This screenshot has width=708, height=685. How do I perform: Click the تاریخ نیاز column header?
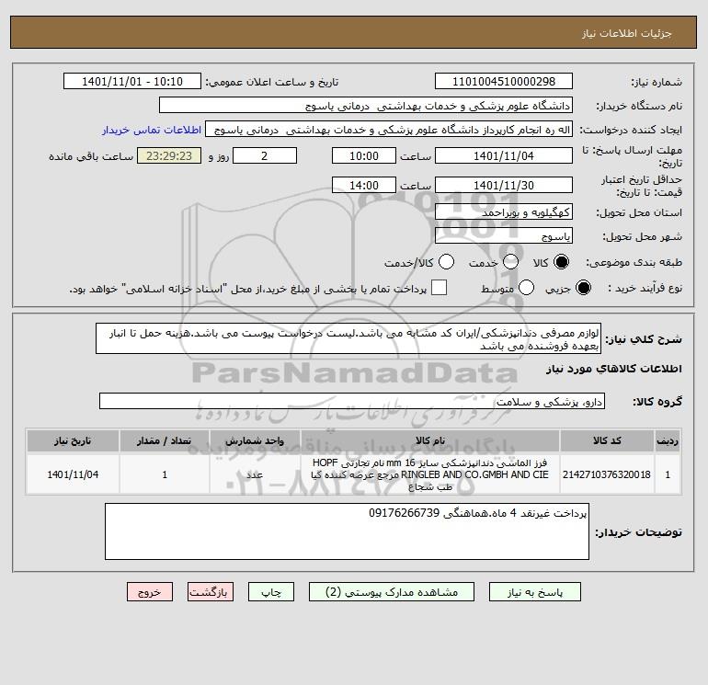[73, 440]
